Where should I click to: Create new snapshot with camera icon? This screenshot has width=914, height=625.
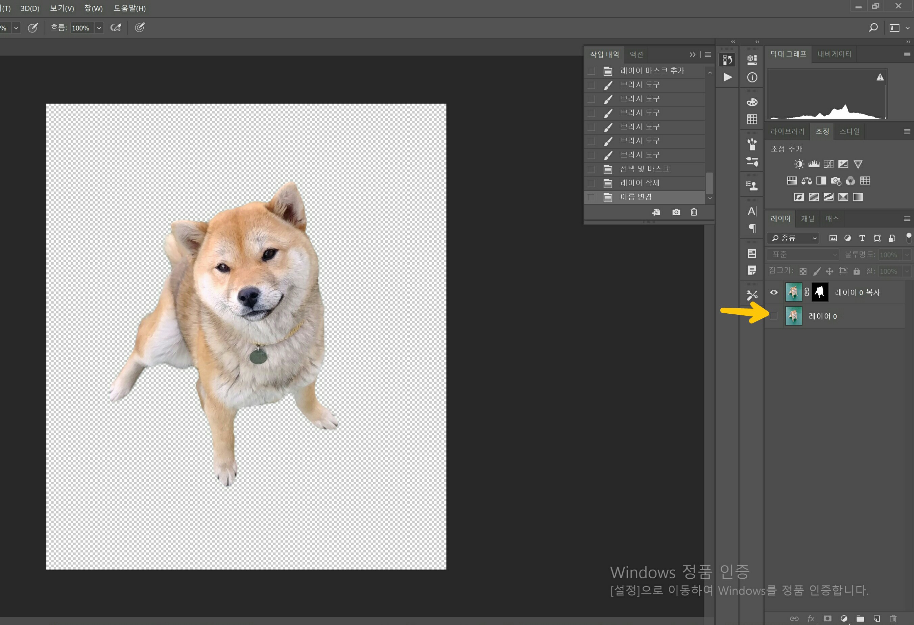(676, 212)
